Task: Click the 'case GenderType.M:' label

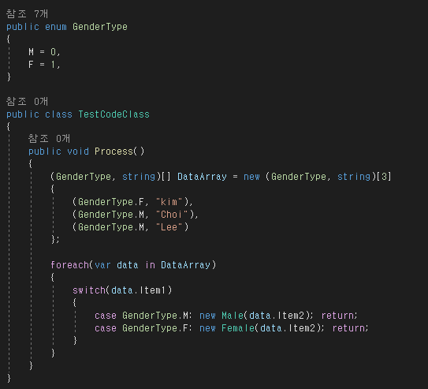Action: click(143, 316)
